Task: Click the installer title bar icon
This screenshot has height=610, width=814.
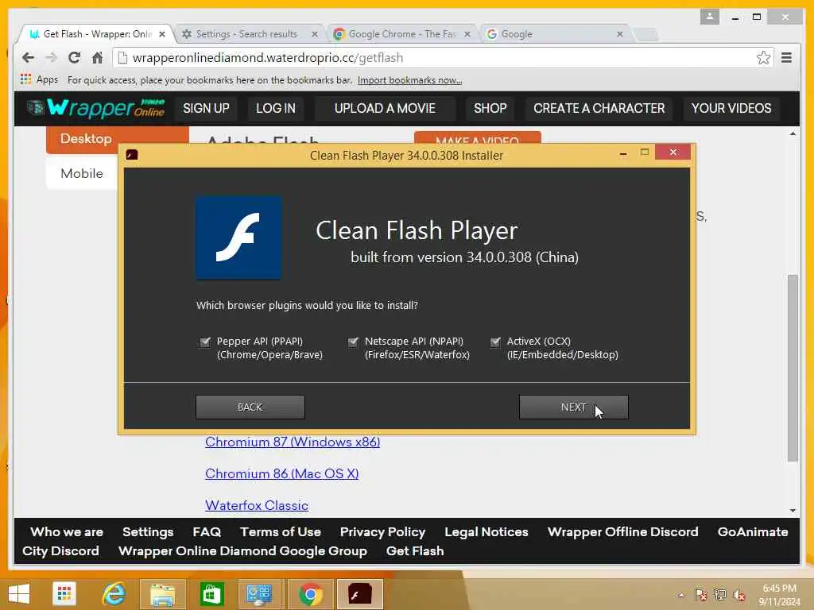Action: coord(132,155)
